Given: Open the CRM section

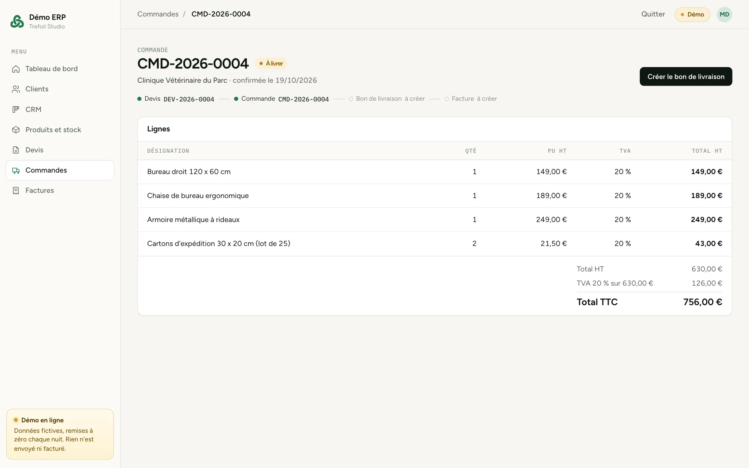Looking at the screenshot, I should 60,109.
